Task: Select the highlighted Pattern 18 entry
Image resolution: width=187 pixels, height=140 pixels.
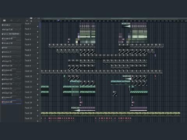Action: [11, 102]
